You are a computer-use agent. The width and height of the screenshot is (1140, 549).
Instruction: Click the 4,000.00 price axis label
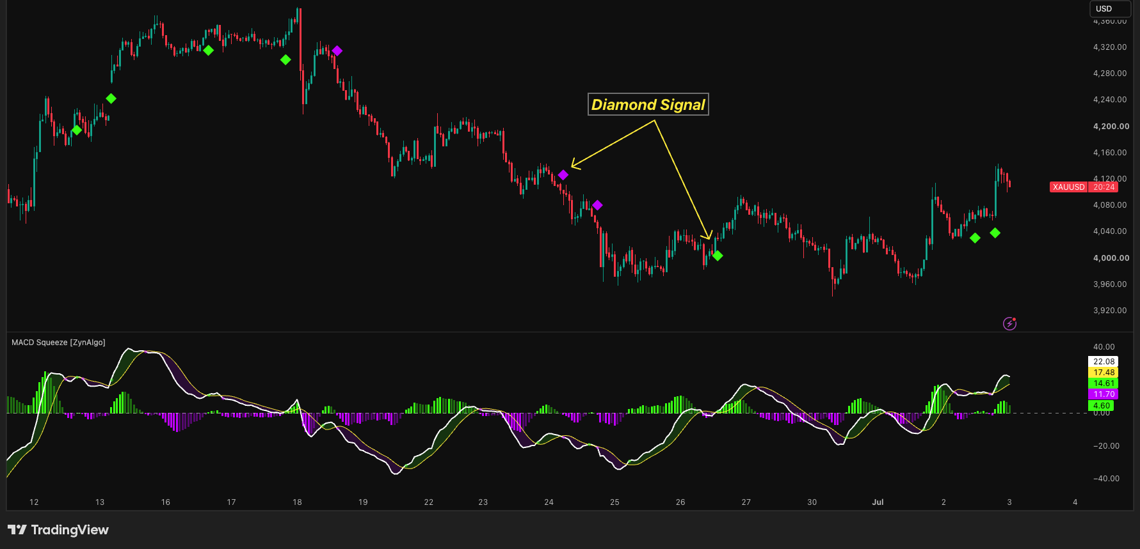pyautogui.click(x=1111, y=258)
